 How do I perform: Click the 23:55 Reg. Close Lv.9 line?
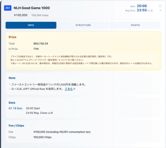39,113
